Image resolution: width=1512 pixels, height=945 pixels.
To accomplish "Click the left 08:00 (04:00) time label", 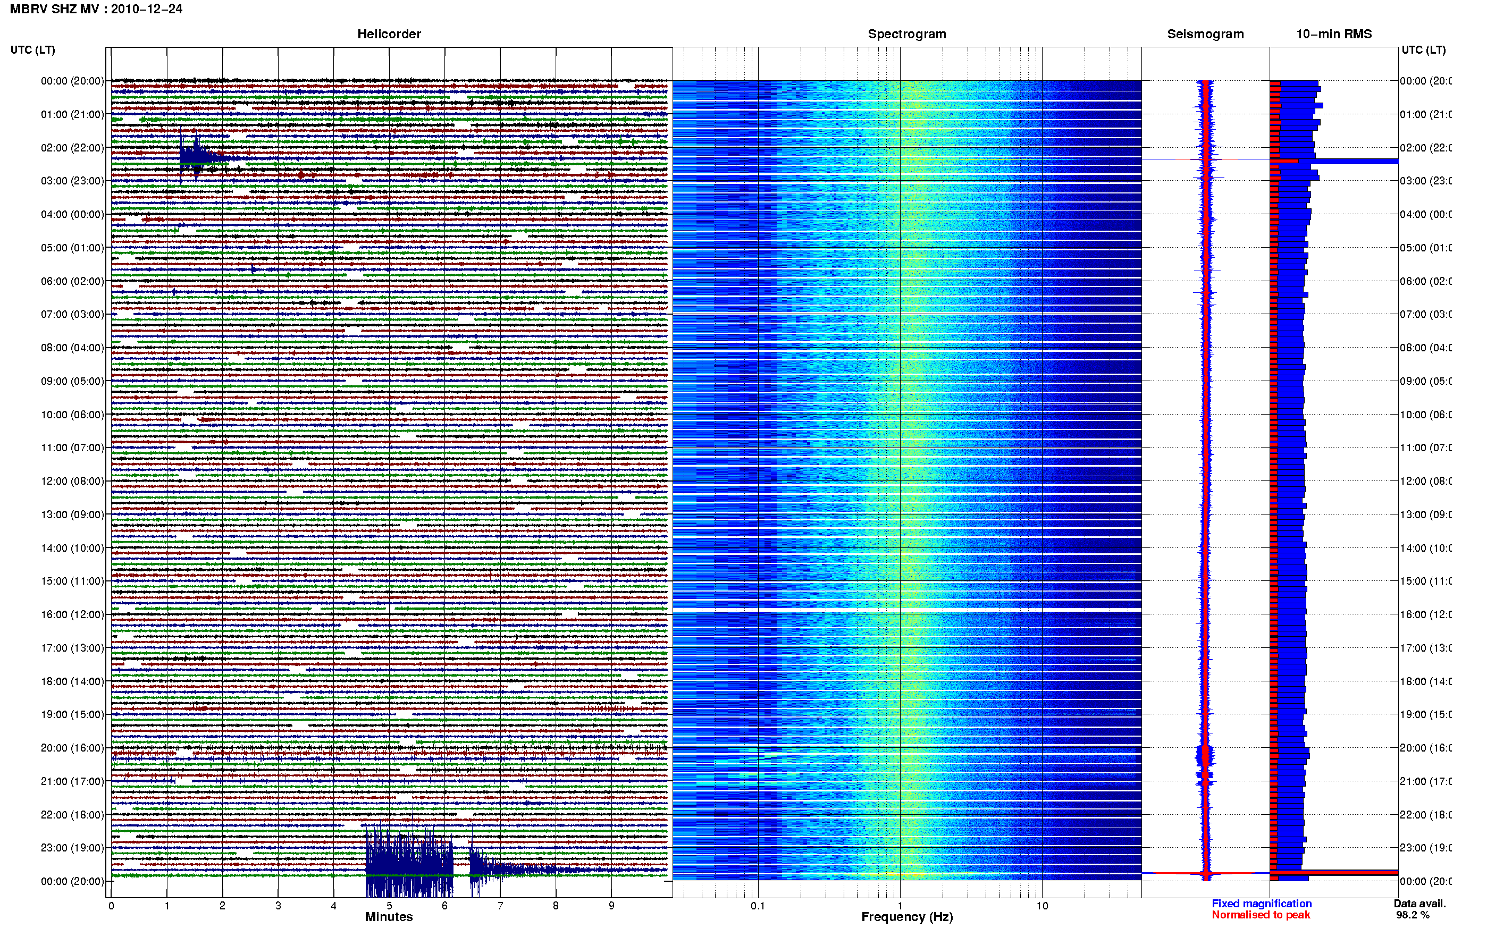I will (x=72, y=348).
